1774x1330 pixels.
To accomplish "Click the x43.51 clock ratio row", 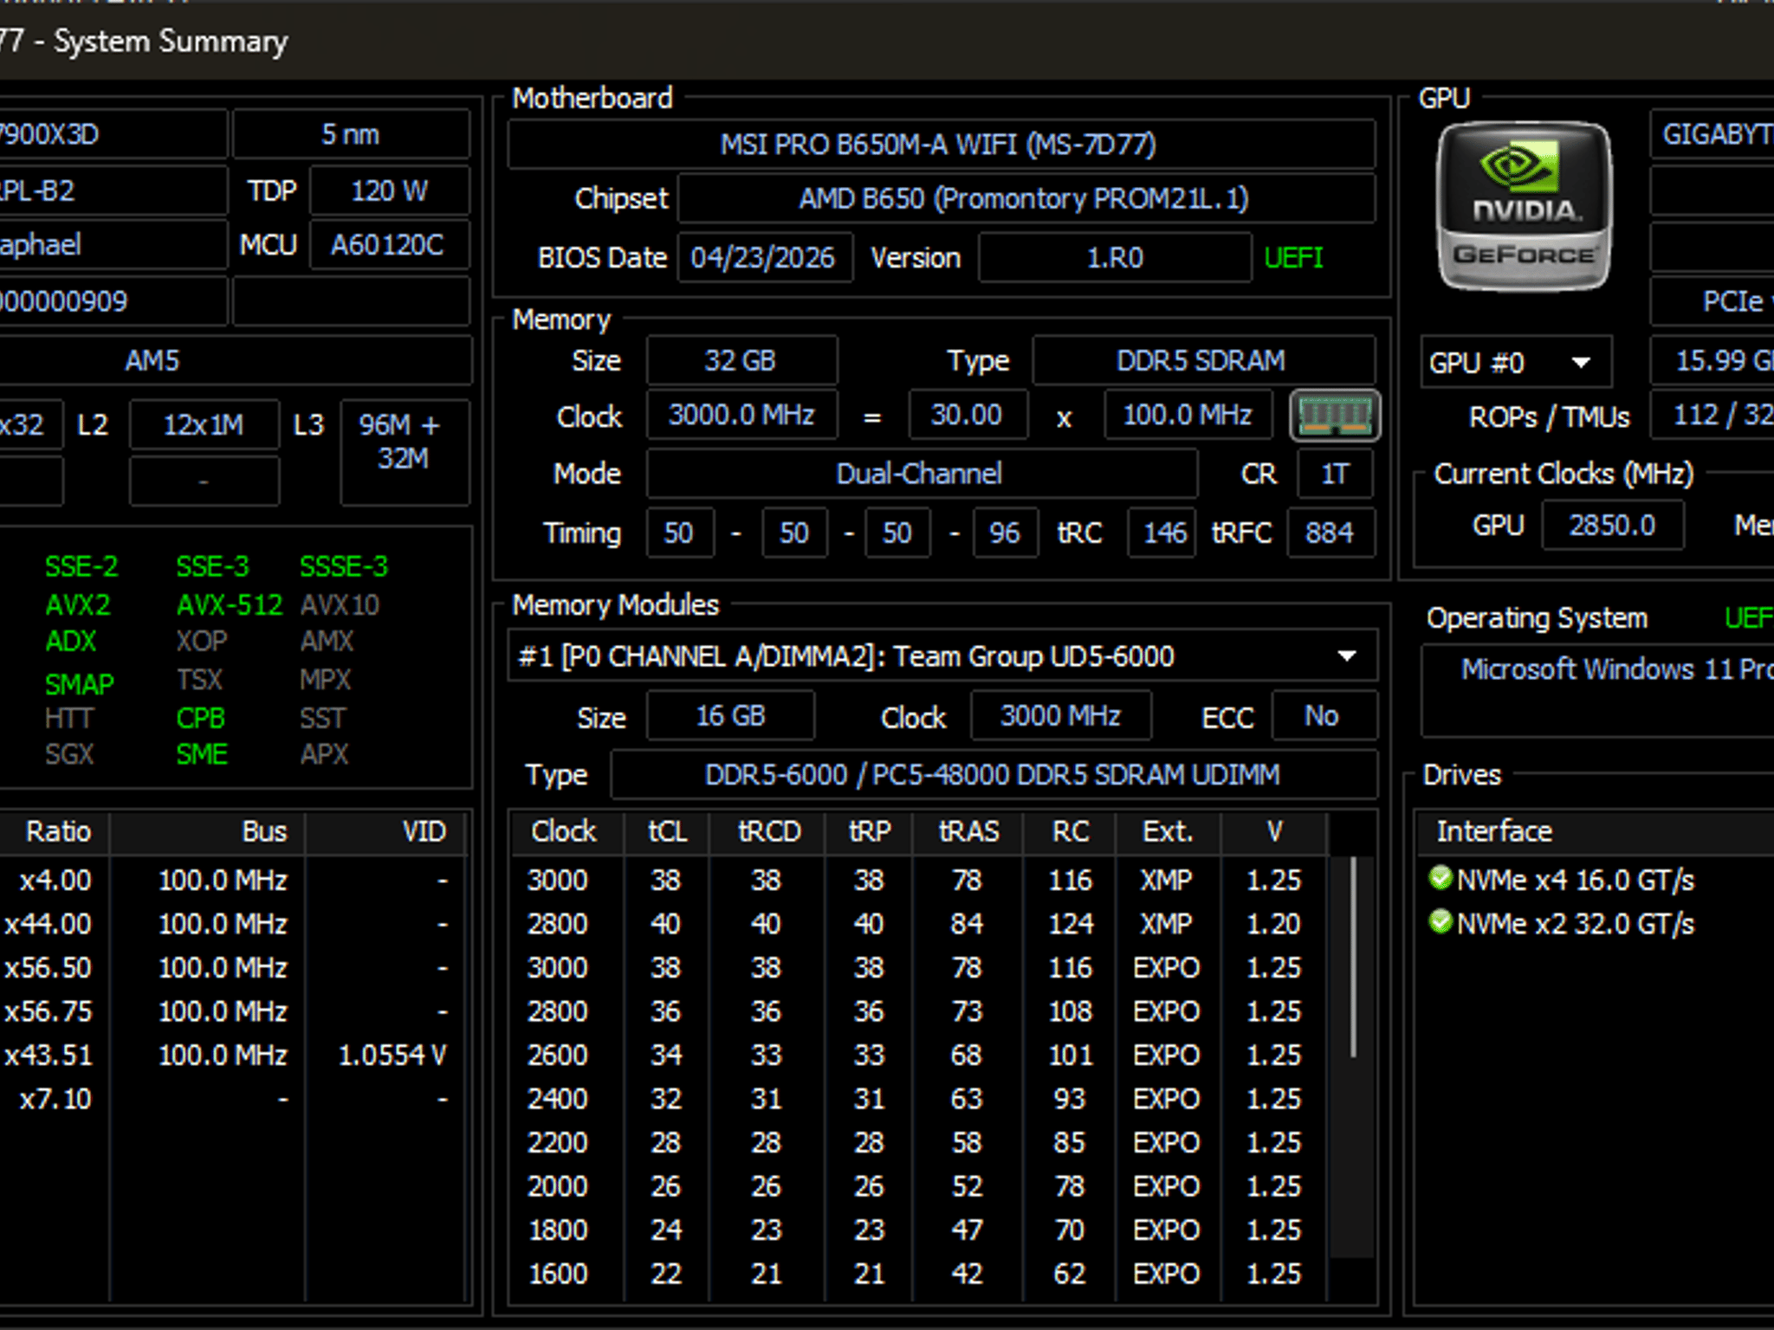I will pos(234,1055).
